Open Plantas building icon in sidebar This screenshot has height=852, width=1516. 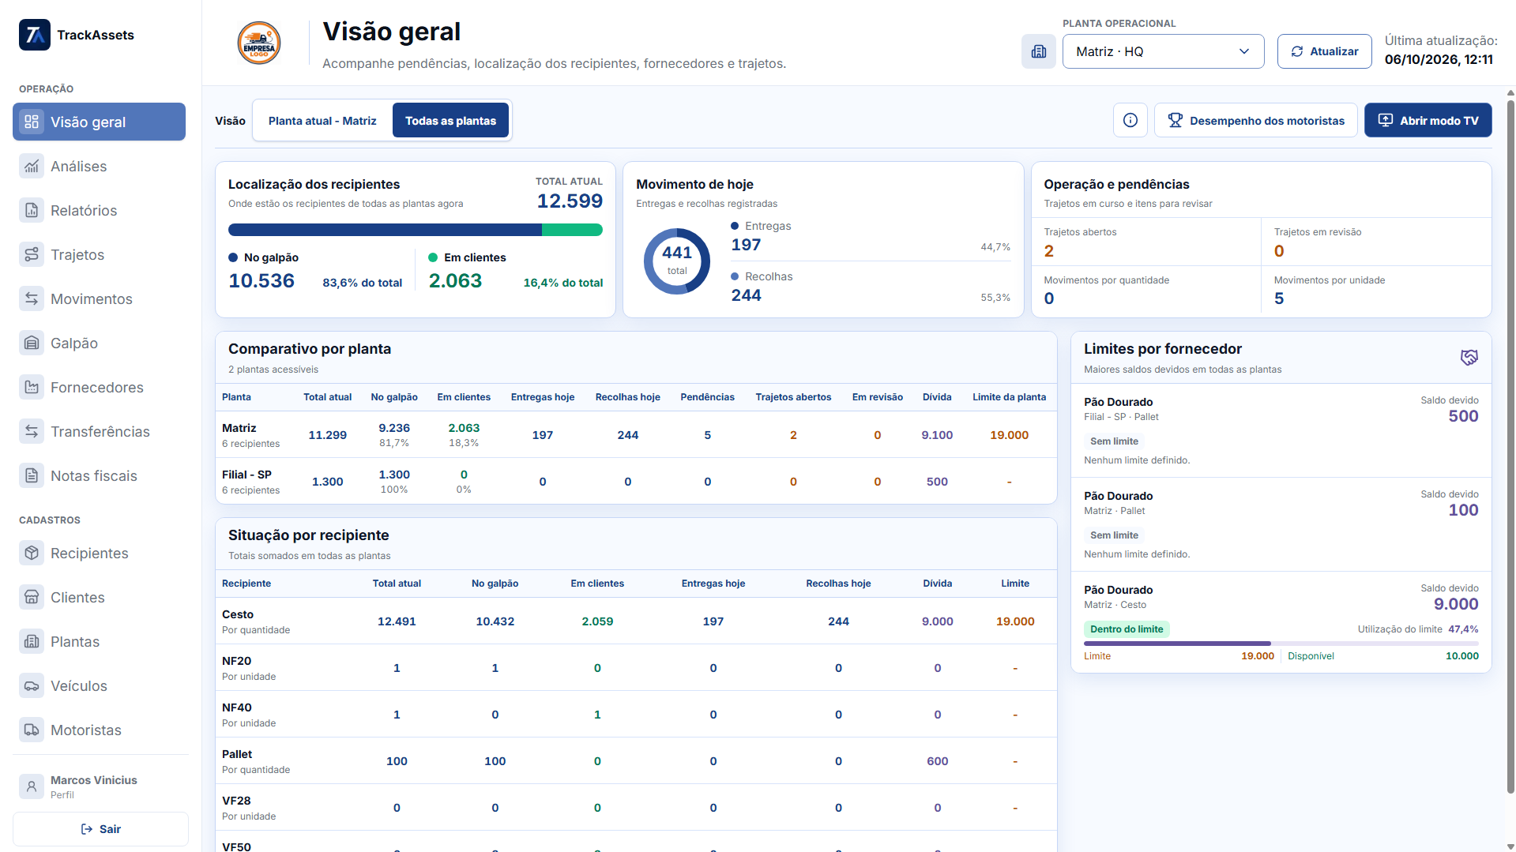point(32,641)
